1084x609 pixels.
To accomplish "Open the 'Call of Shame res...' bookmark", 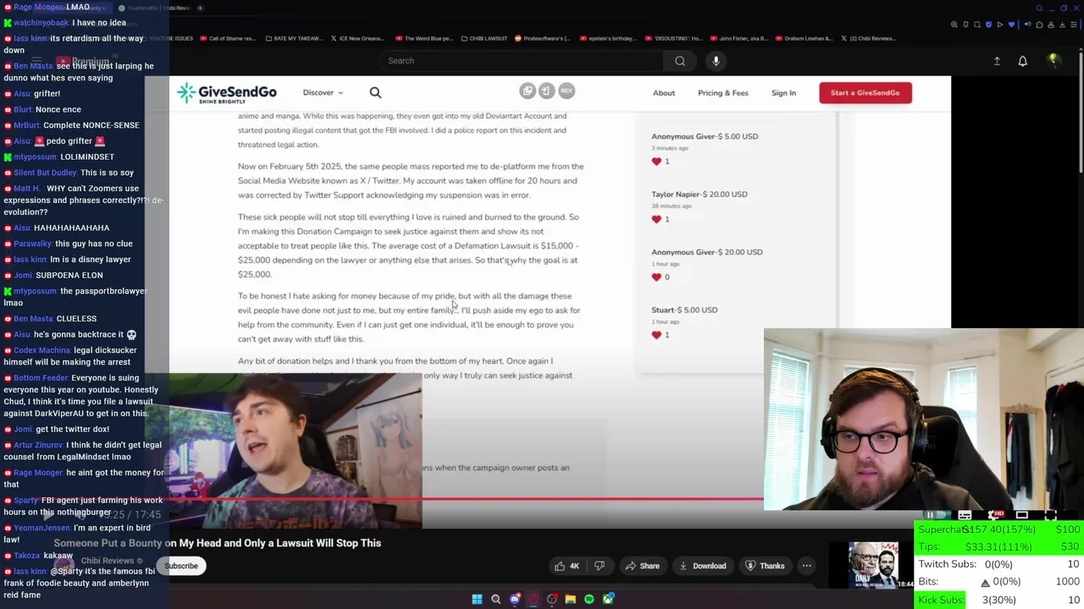I will click(x=226, y=38).
